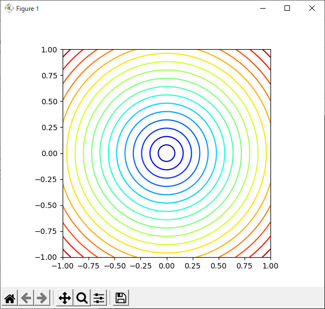Click the y-axis tick label 1.00
The width and height of the screenshot is (325, 309).
(50, 50)
